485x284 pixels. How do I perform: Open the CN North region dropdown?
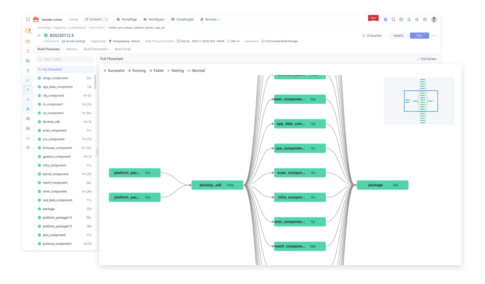tap(97, 19)
